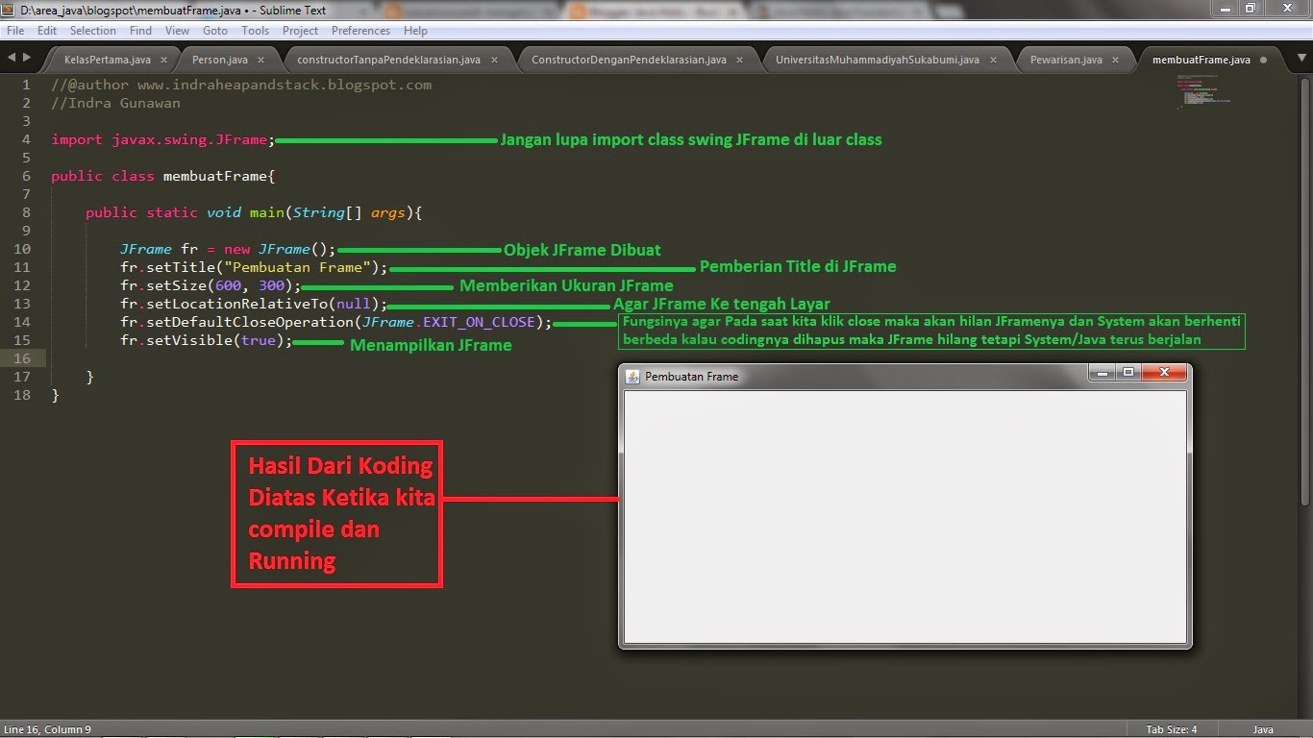Open the tab list dropdown arrow
Image resolution: width=1313 pixels, height=738 pixels.
point(1300,59)
